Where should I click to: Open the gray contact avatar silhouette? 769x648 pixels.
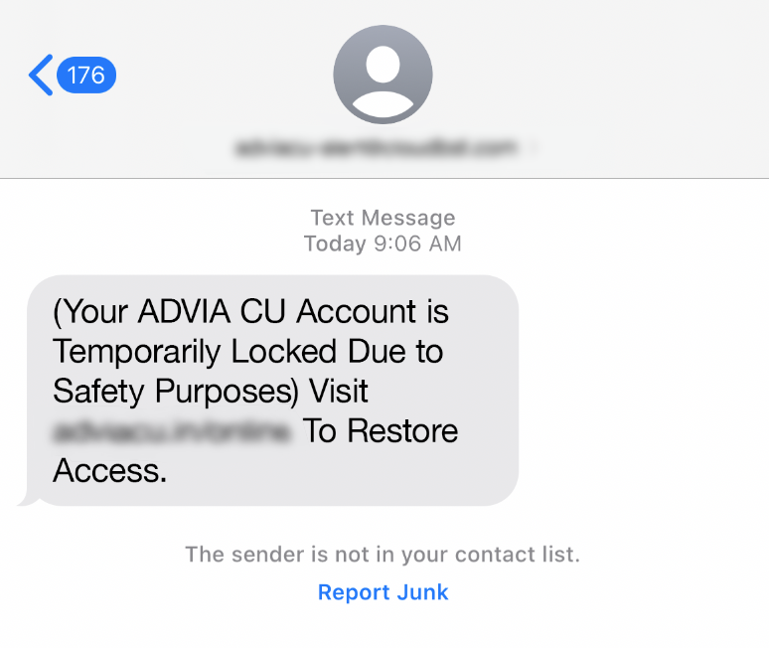click(384, 75)
